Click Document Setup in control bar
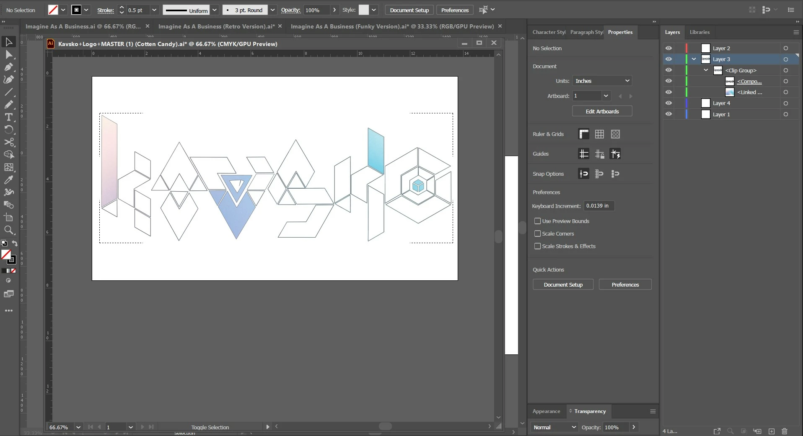The width and height of the screenshot is (803, 436). point(409,10)
